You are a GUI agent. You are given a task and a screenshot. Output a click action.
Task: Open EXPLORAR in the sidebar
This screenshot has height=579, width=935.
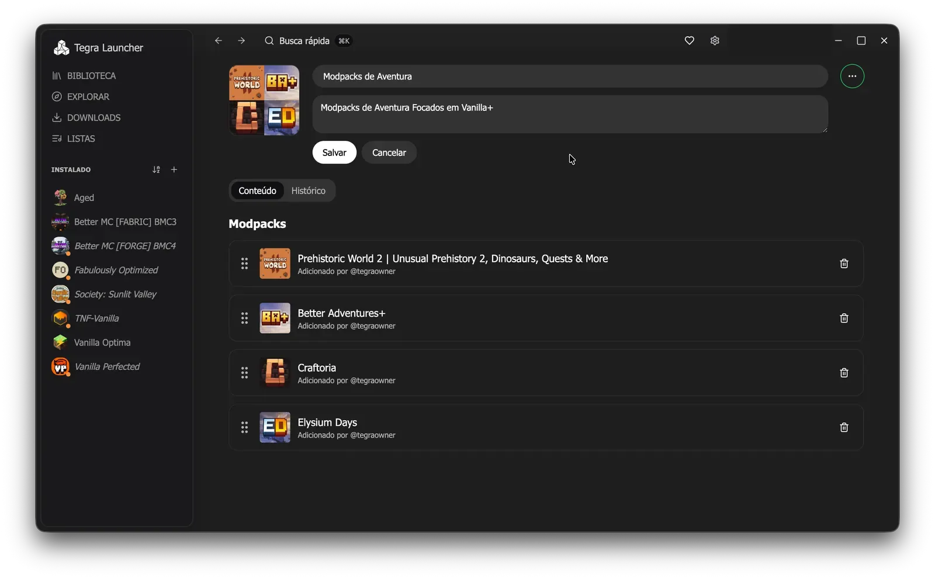coord(81,97)
